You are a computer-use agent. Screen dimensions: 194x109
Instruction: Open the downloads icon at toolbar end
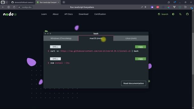[191, 7]
